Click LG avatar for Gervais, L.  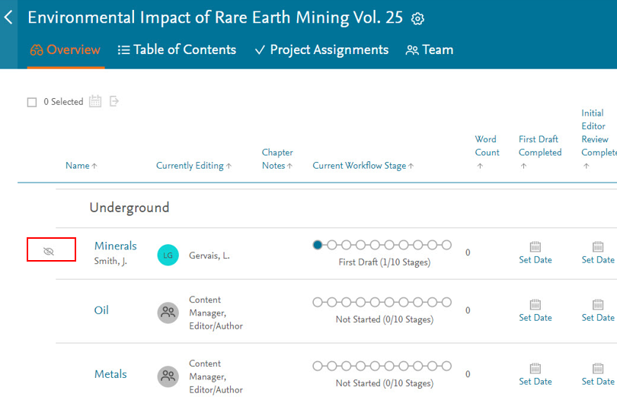tap(168, 256)
